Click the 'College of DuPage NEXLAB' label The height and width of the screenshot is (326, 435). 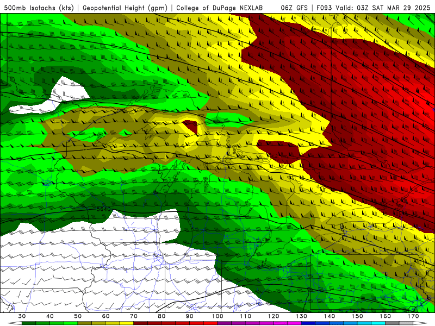pos(220,8)
